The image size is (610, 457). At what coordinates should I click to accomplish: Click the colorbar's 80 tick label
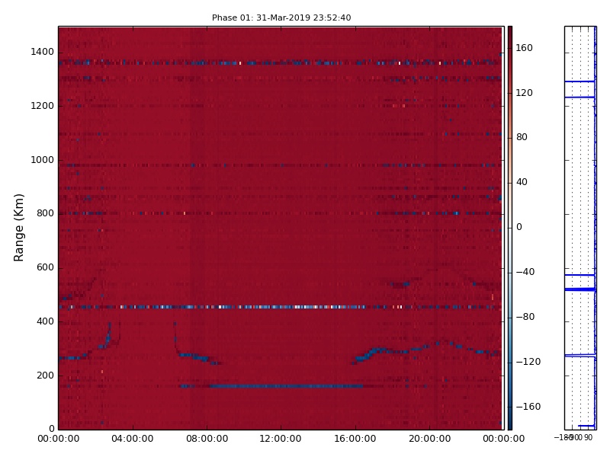pos(522,137)
